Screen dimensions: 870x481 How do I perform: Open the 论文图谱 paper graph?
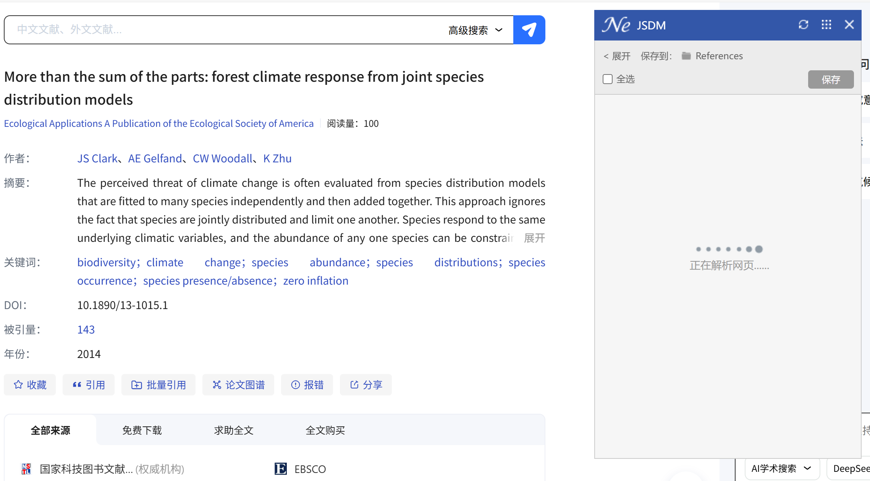point(238,385)
